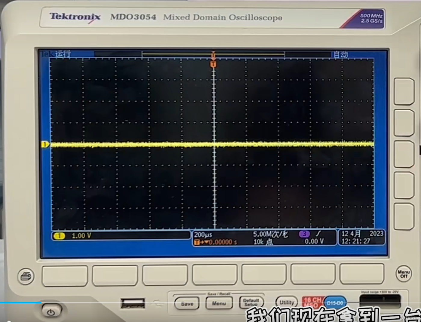
Task: Push the Default Setup button
Action: click(251, 302)
